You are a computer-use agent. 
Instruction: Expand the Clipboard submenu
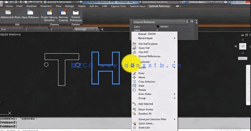click(155, 62)
